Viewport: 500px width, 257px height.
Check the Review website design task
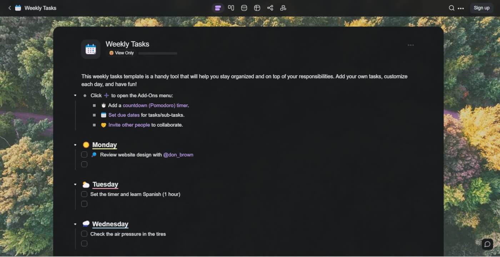(x=84, y=155)
